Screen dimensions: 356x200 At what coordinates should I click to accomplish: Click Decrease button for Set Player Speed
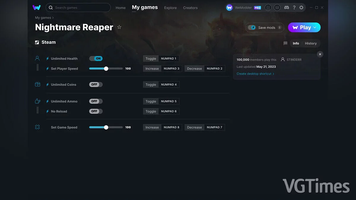coord(195,68)
